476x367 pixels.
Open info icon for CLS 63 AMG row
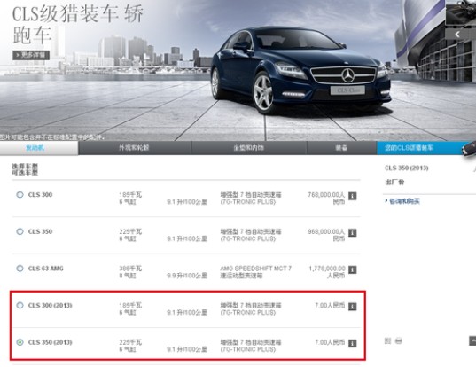(x=352, y=269)
